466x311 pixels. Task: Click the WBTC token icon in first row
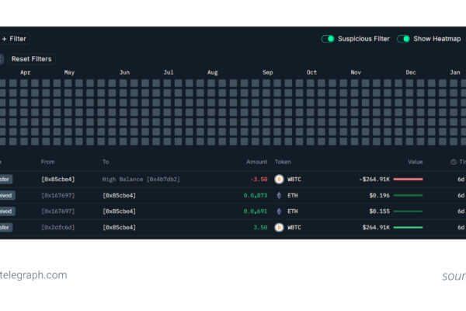(279, 179)
